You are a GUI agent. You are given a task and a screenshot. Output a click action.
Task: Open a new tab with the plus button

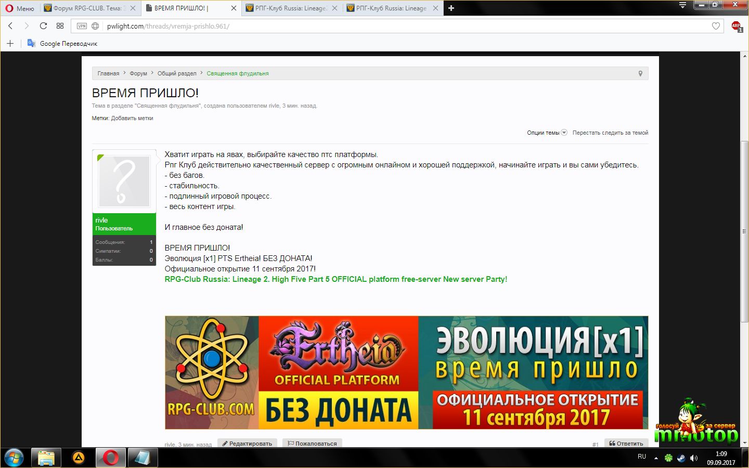pos(451,8)
